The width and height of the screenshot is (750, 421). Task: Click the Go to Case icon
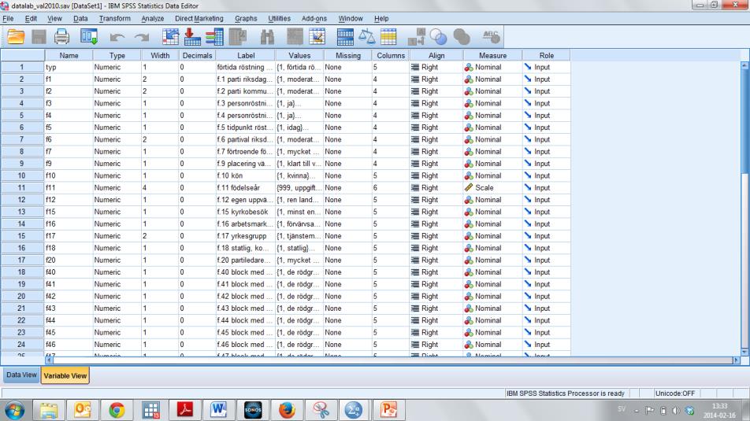pos(170,37)
